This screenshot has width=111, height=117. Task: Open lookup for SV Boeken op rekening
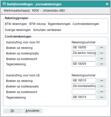(x=101, y=48)
